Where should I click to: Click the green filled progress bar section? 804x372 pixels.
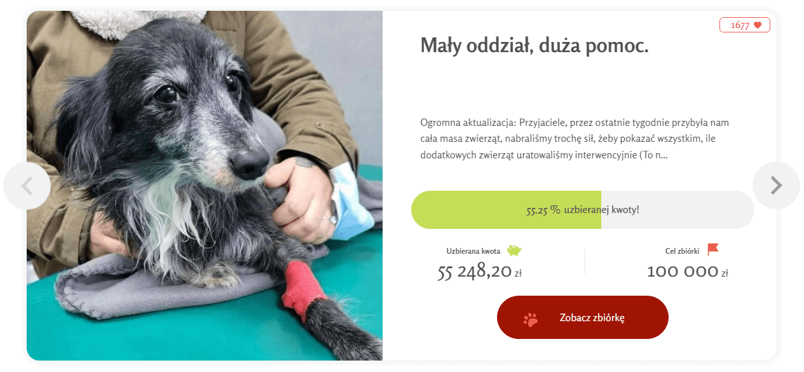pyautogui.click(x=506, y=210)
